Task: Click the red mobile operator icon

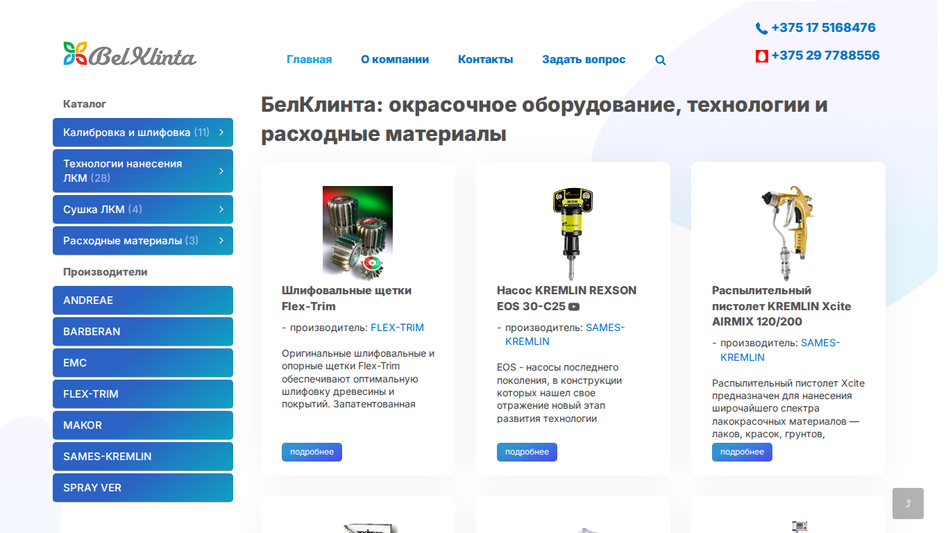Action: (762, 56)
